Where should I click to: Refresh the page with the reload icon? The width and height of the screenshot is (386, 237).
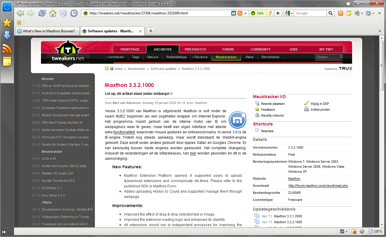tap(42, 13)
